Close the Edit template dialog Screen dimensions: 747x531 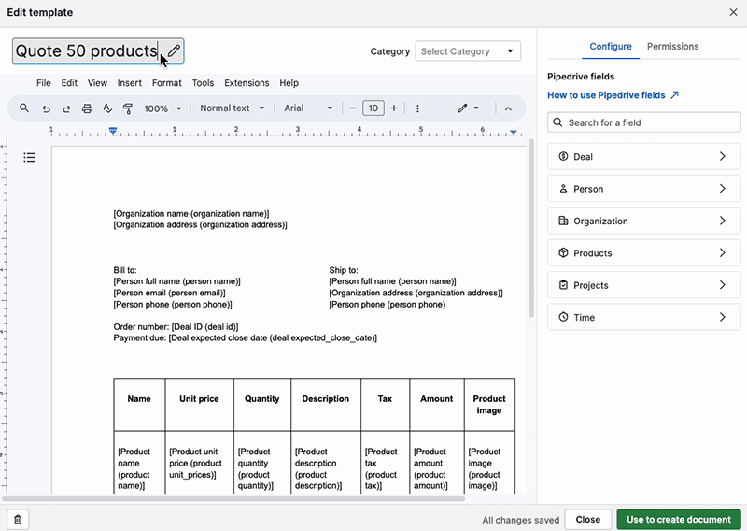point(733,12)
